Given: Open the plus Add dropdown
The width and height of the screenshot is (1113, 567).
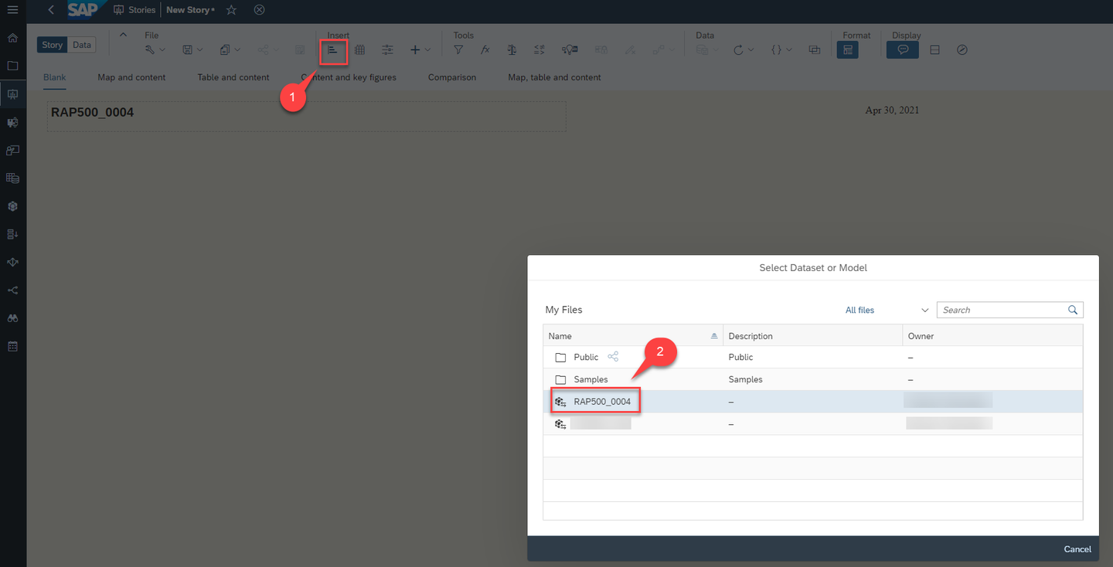Looking at the screenshot, I should pos(420,50).
